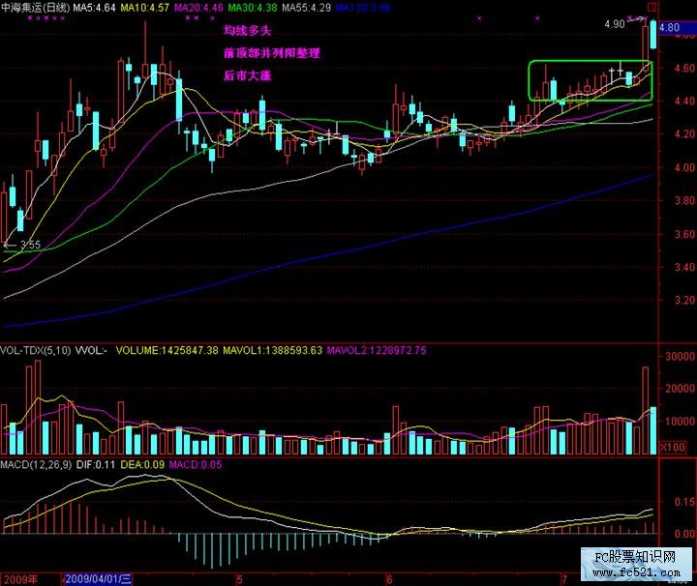
Task: Select the MA20:4.46 moving average label
Action: (x=198, y=8)
